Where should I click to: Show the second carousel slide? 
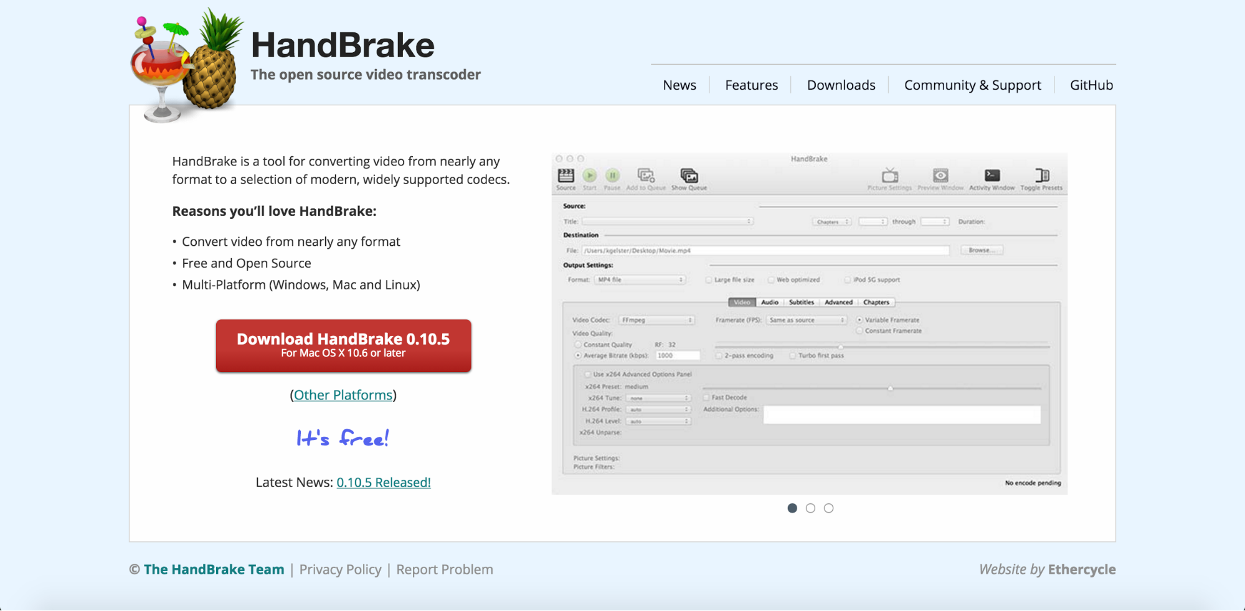(810, 508)
